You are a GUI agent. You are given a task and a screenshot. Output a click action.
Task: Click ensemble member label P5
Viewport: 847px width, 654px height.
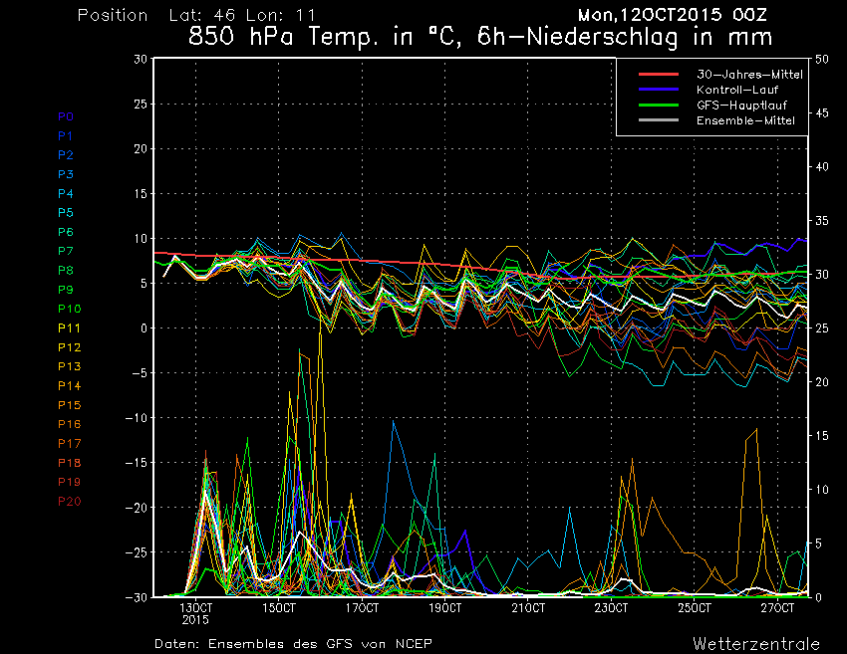click(66, 213)
